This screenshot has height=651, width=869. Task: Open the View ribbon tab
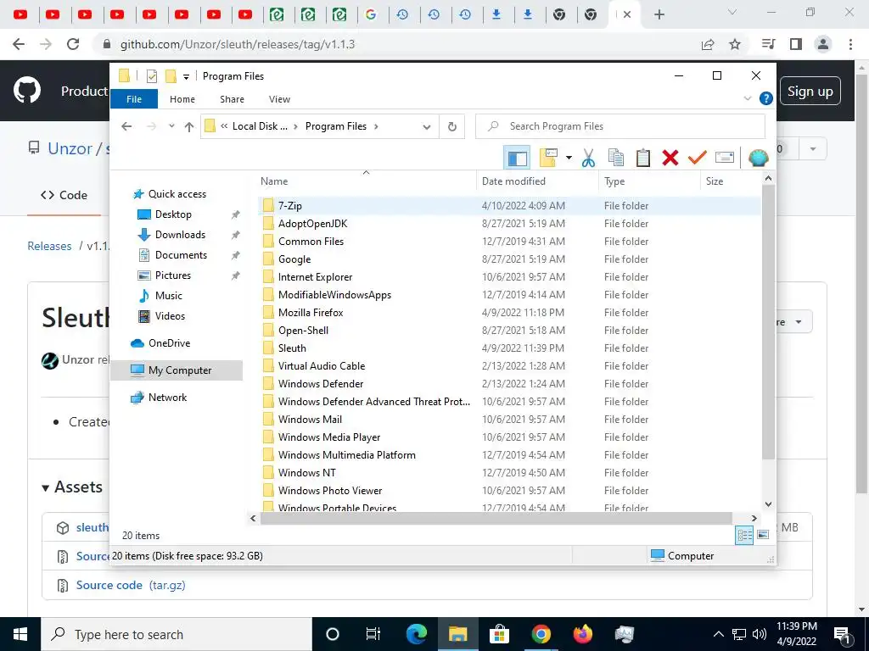tap(279, 99)
